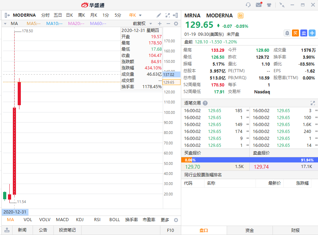The image size is (318, 235).
Task: Collapse the right quote side panel
Action: [176, 15]
